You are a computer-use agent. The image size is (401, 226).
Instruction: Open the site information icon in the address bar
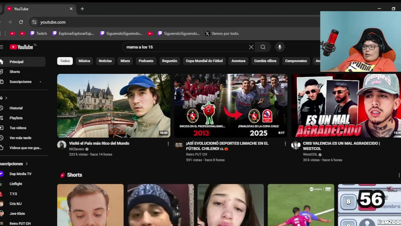click(34, 22)
